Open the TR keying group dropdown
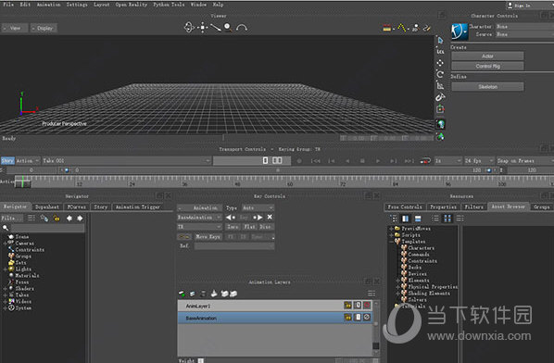Screen dimensions: 554x363 199,227
